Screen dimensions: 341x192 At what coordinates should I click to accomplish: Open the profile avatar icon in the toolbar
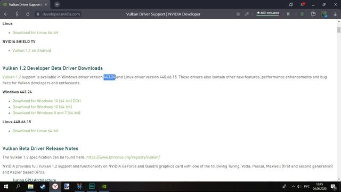click(x=324, y=14)
